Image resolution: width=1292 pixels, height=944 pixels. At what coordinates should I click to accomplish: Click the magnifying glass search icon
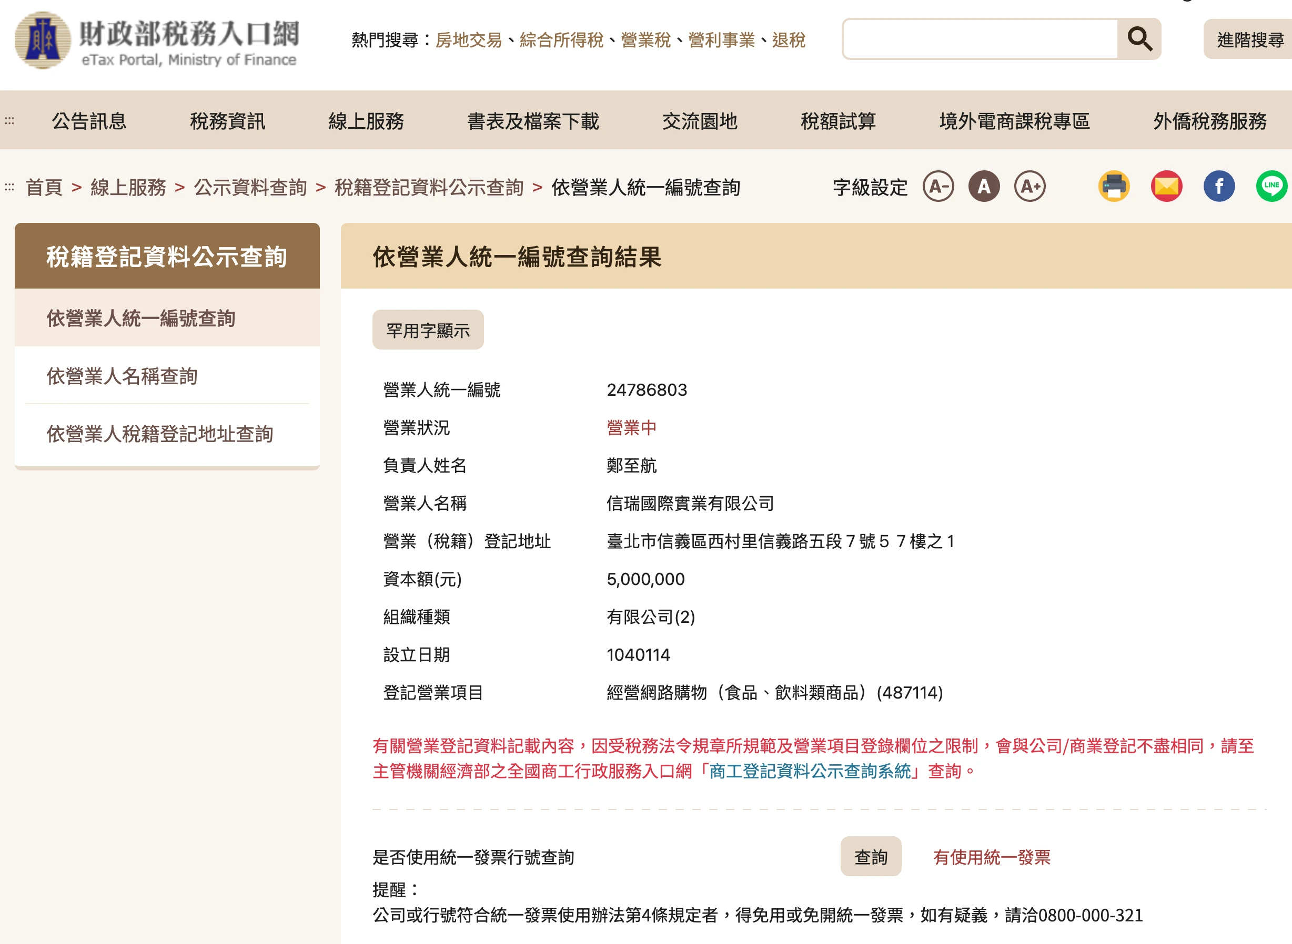[1139, 39]
